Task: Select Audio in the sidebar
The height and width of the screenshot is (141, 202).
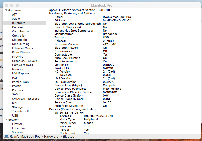Action: (x=16, y=19)
